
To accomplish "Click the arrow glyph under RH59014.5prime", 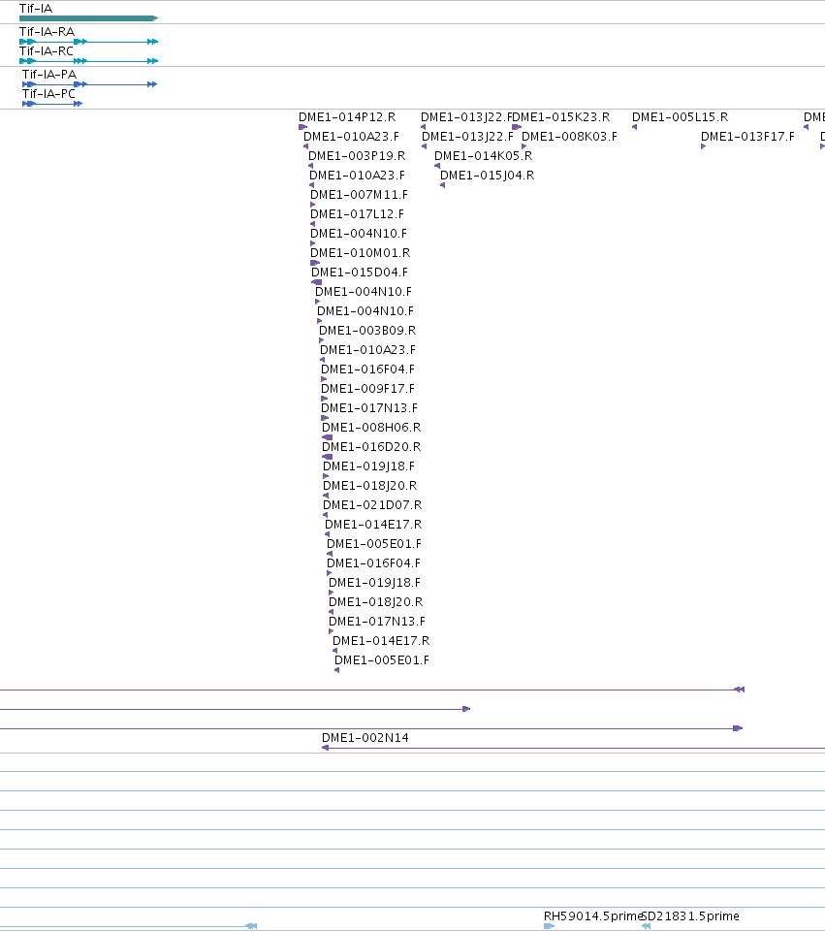I will (549, 926).
